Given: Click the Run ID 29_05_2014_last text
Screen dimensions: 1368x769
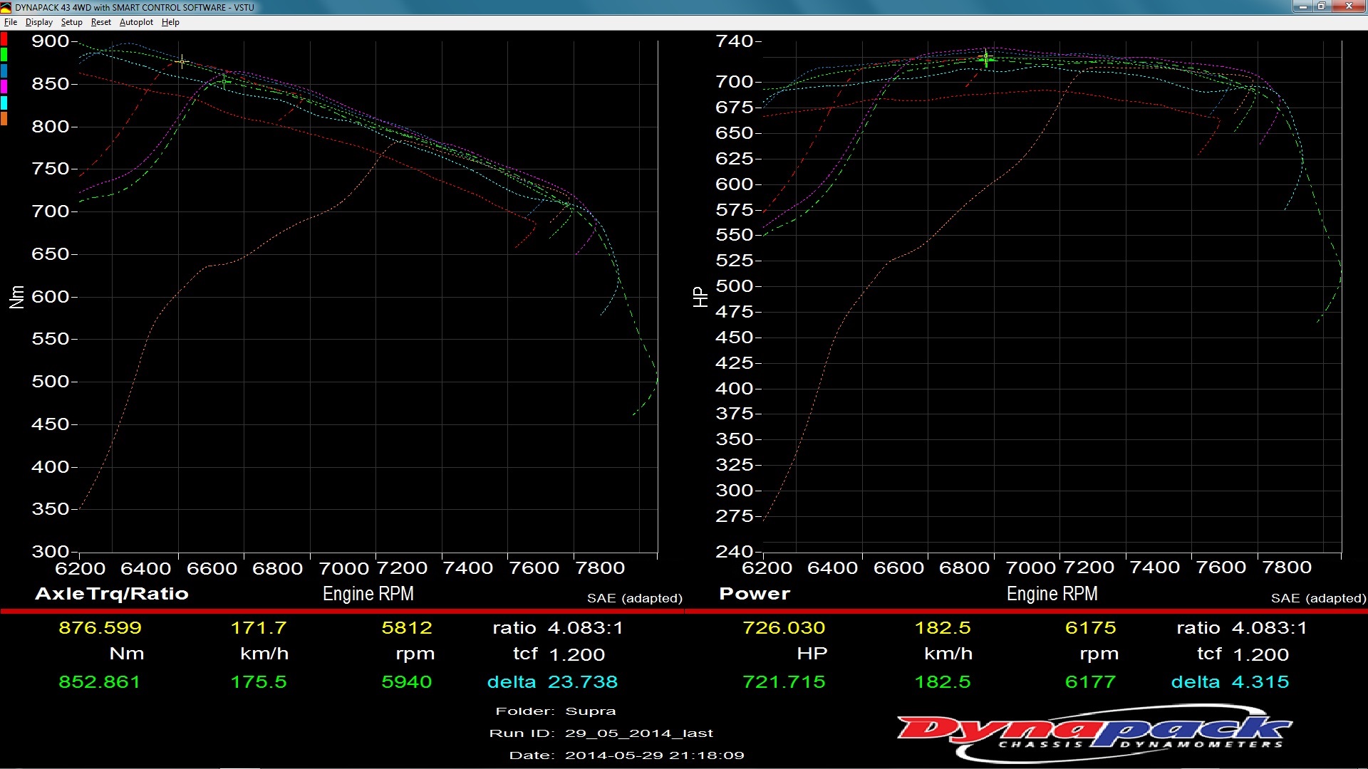Looking at the screenshot, I should coord(638,733).
